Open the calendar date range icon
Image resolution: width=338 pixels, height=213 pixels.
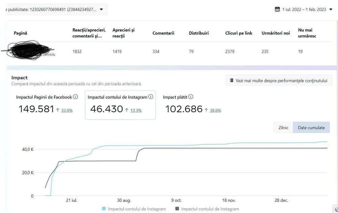tap(277, 9)
